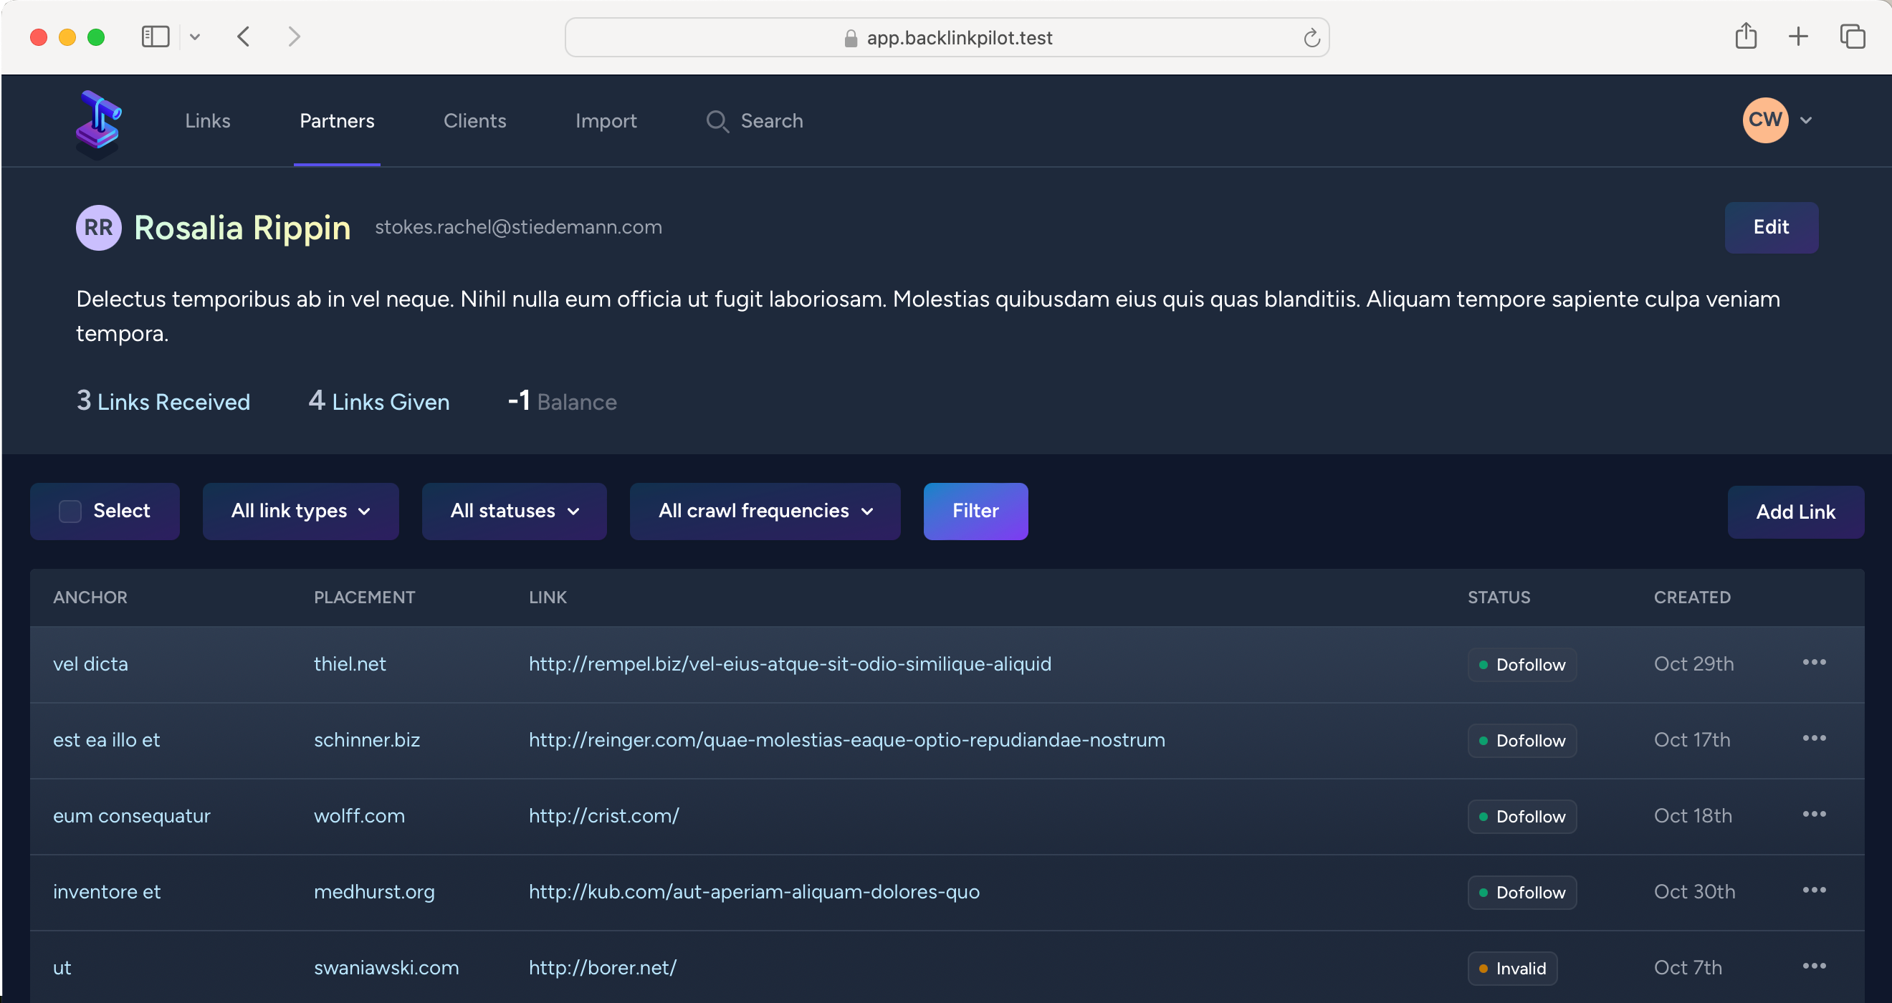Screen dimensions: 1892x1003
Task: Reload the page with the refresh icon
Action: (x=1311, y=37)
